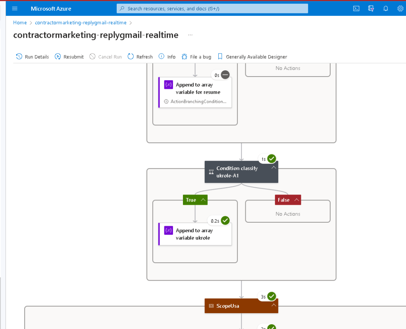Open Append to array variable for resume action
The height and width of the screenshot is (329, 406).
(x=195, y=92)
